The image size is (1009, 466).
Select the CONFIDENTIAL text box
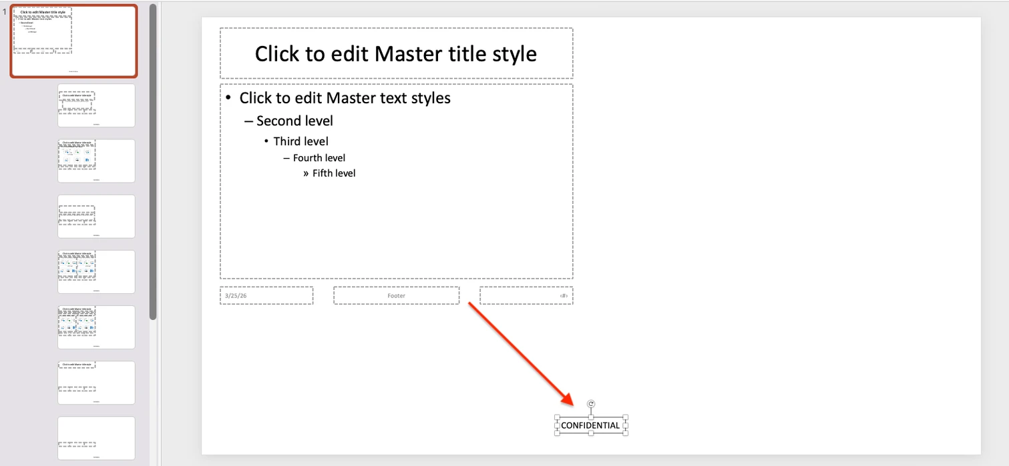coord(590,425)
